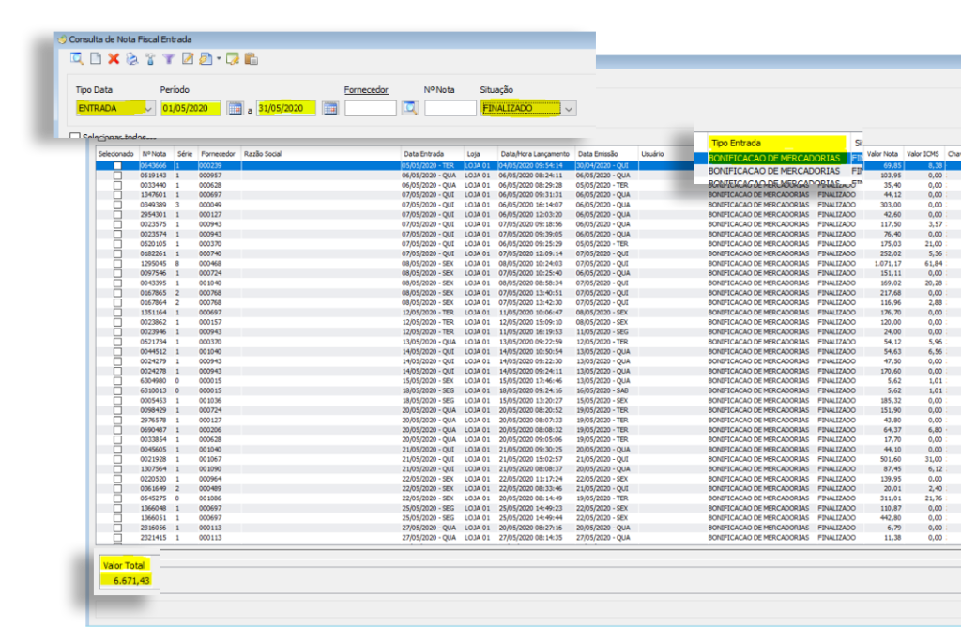Open calendar for end date 31/05/2020

click(329, 109)
